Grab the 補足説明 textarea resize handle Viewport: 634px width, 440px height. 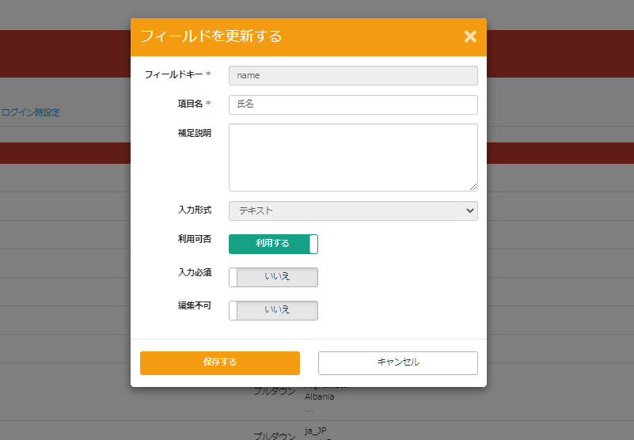point(473,187)
